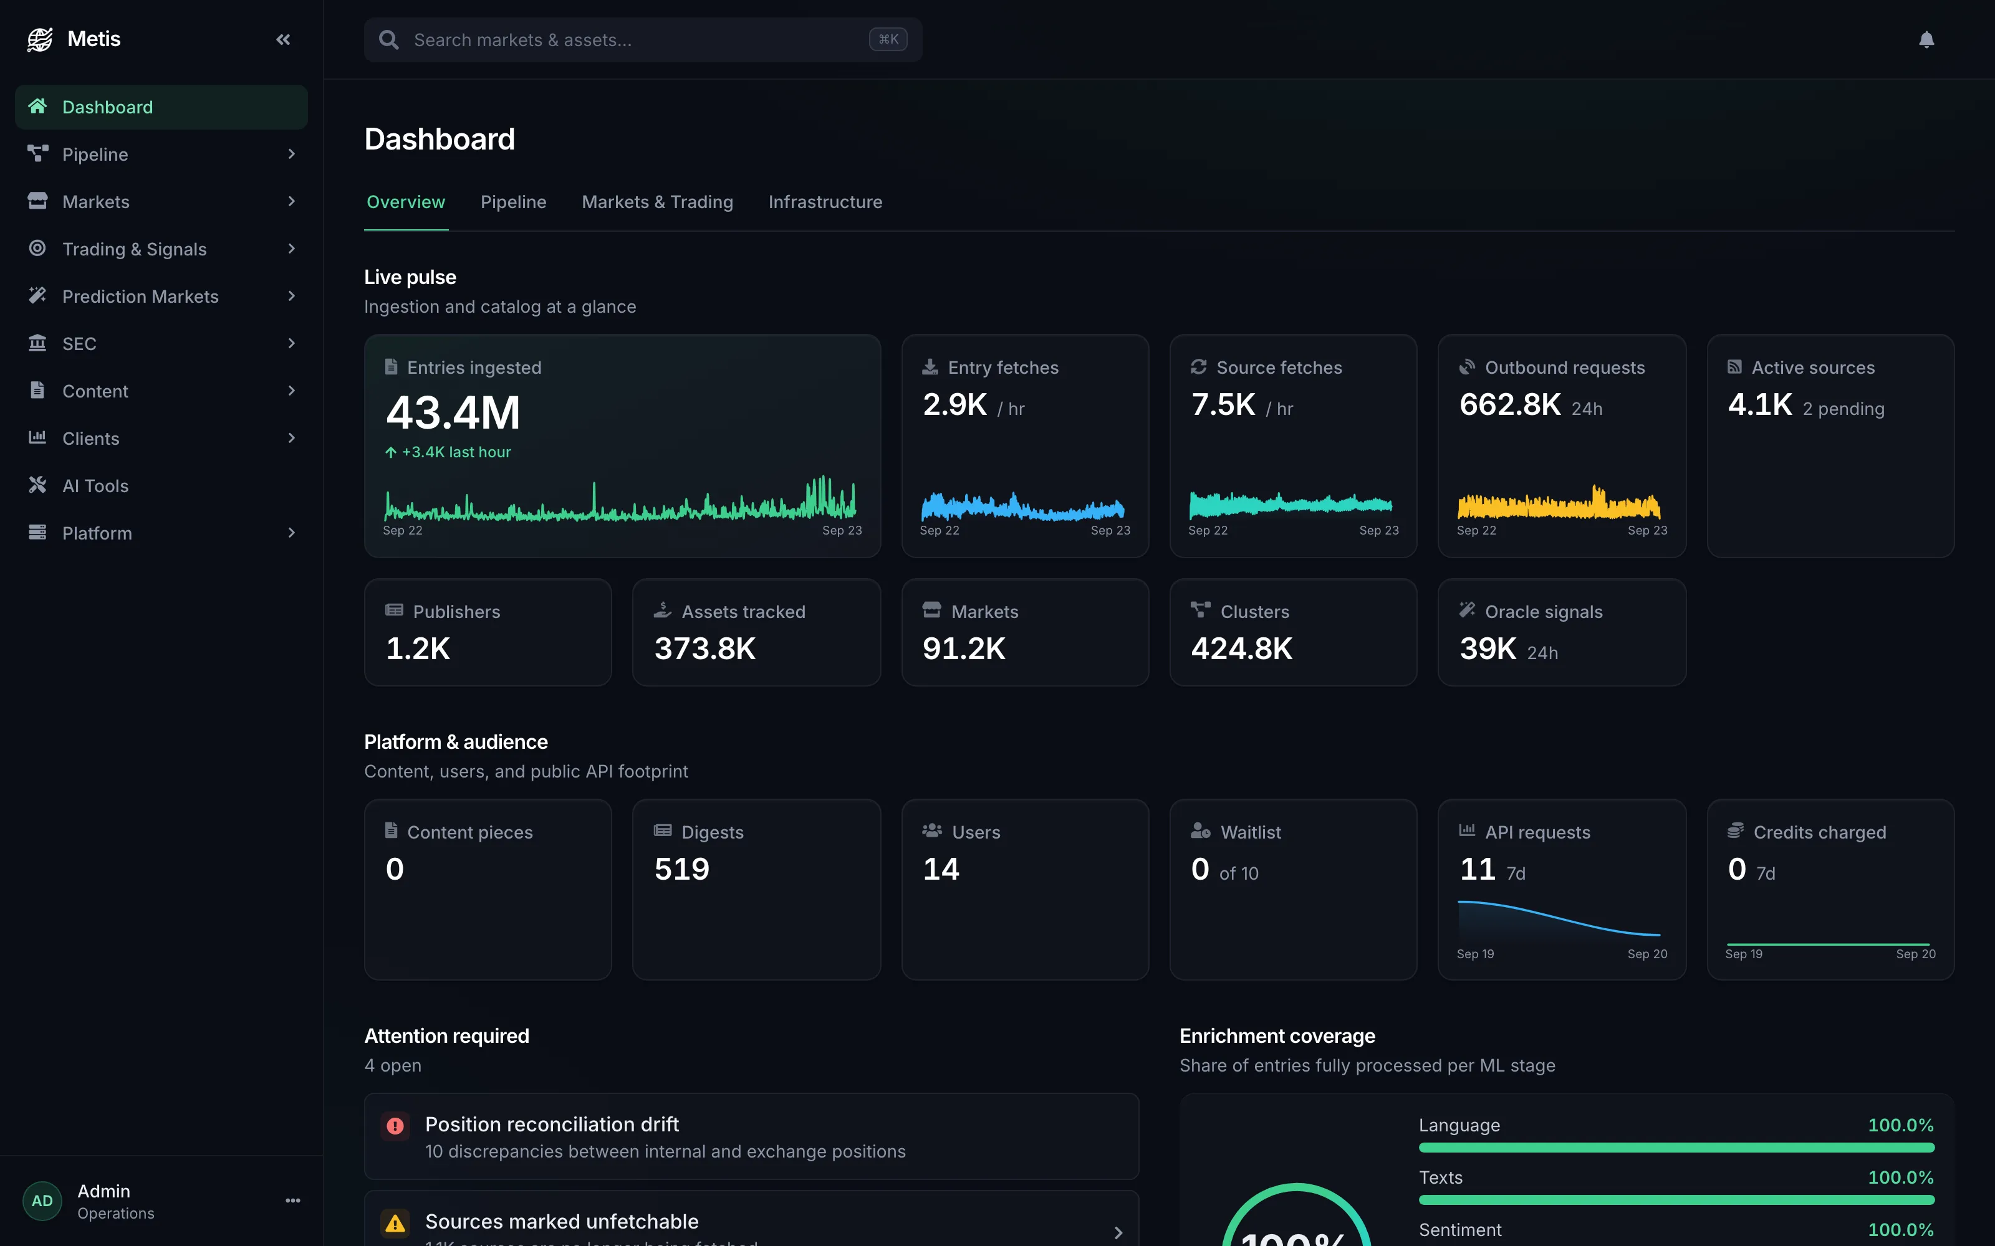
Task: Click the Markets storefront icon in sidebar
Action: [x=37, y=200]
